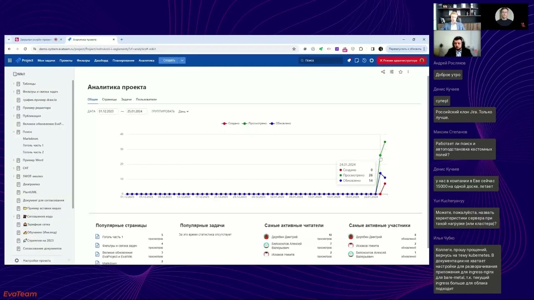Open a new browser tab
Viewport: 534px width, 300px height.
click(121, 40)
